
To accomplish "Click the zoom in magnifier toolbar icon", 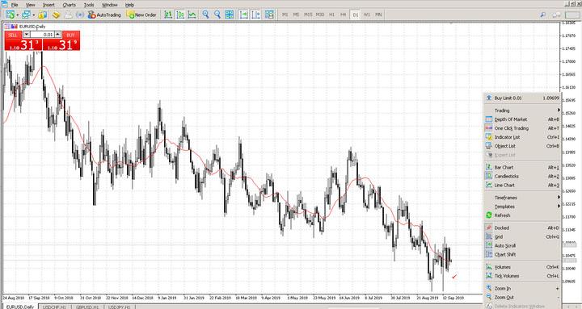I will pyautogui.click(x=205, y=15).
